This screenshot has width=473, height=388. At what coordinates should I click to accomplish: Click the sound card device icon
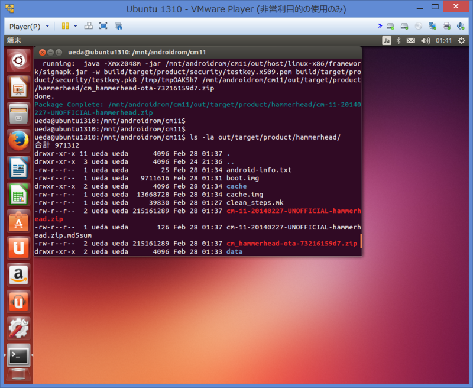point(461,26)
